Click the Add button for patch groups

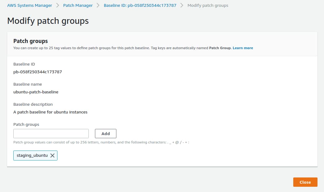pos(106,134)
